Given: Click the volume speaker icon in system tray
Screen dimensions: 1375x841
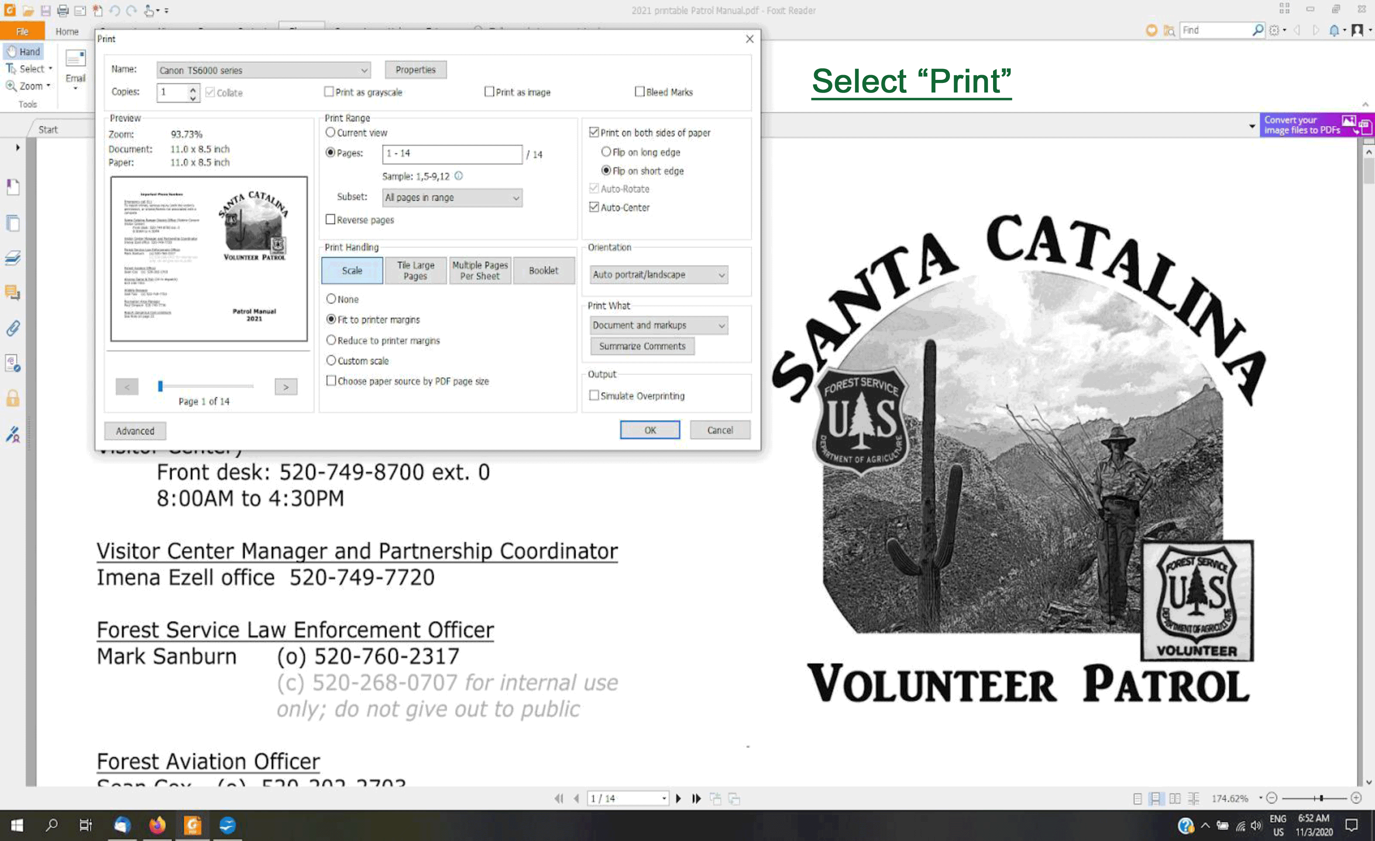Looking at the screenshot, I should coord(1256,825).
